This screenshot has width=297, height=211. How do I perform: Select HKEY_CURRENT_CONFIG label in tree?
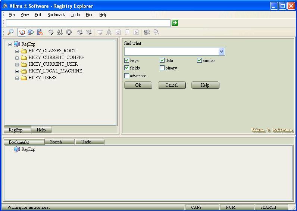(x=56, y=58)
